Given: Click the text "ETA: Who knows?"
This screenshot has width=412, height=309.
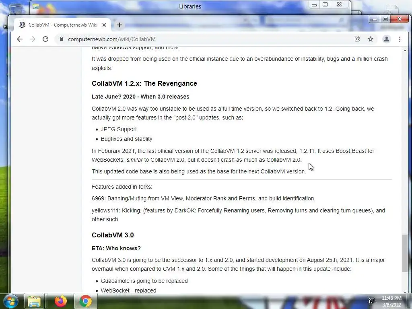Looking at the screenshot, I should point(116,248).
